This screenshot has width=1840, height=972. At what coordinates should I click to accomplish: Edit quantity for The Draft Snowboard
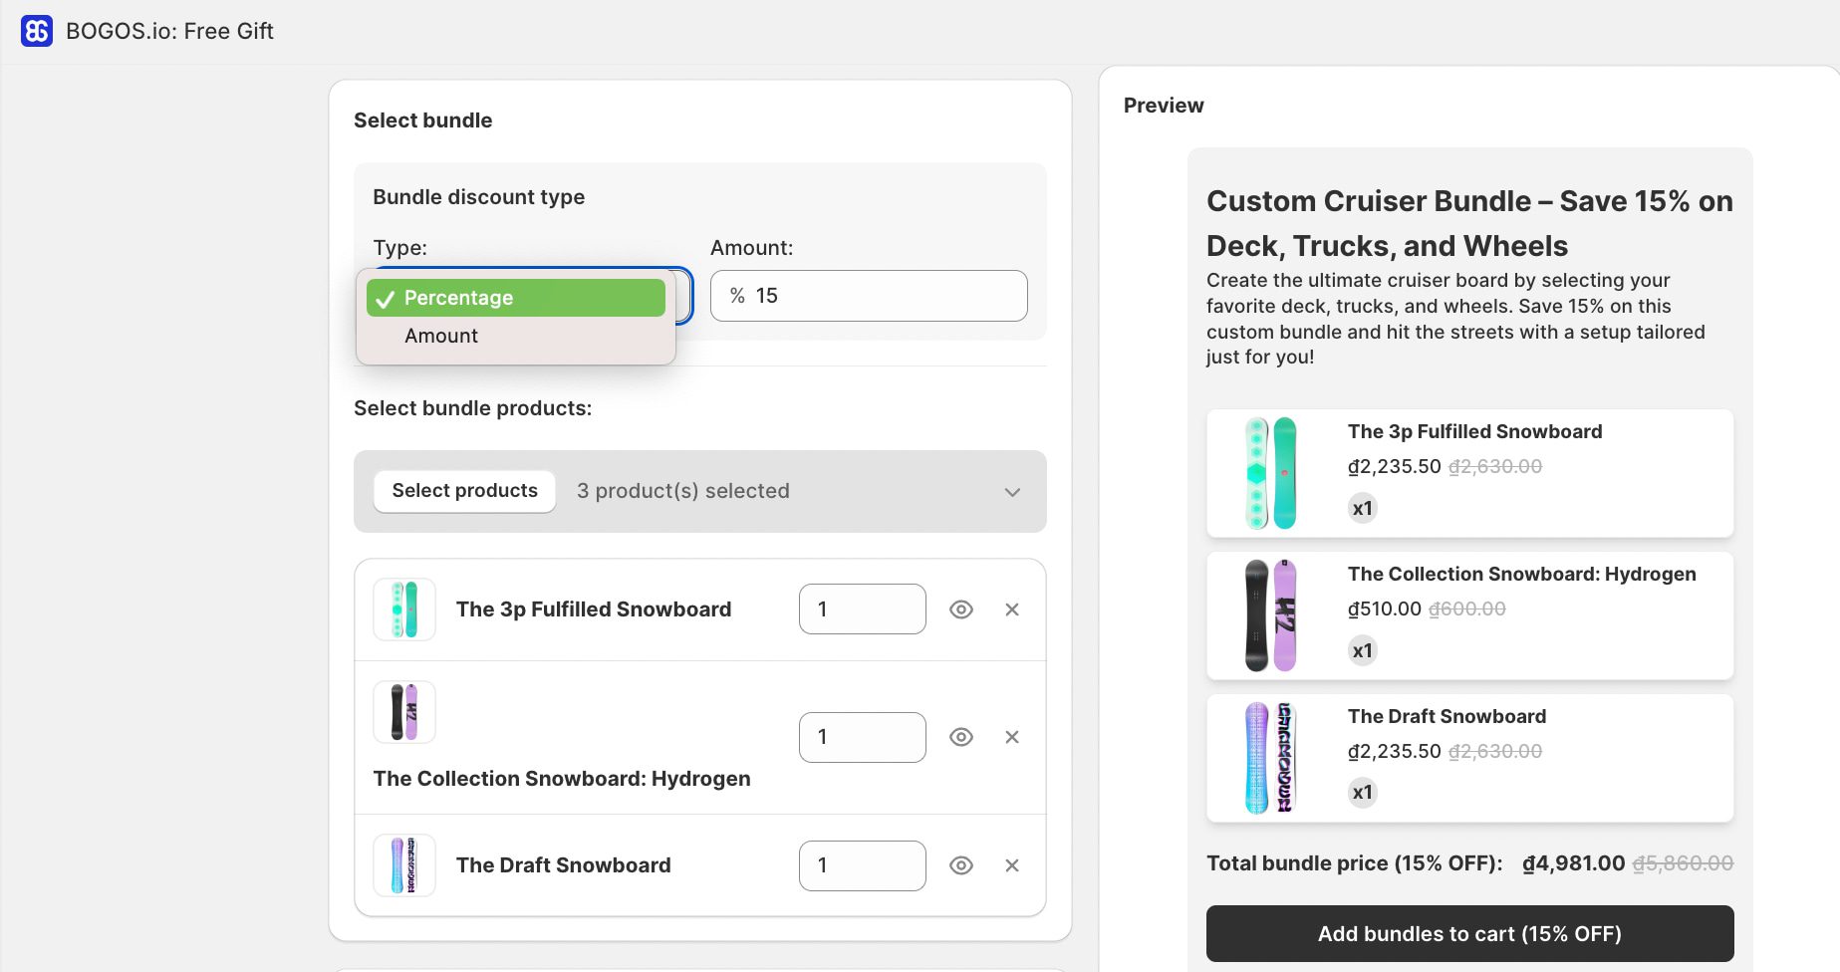click(862, 865)
